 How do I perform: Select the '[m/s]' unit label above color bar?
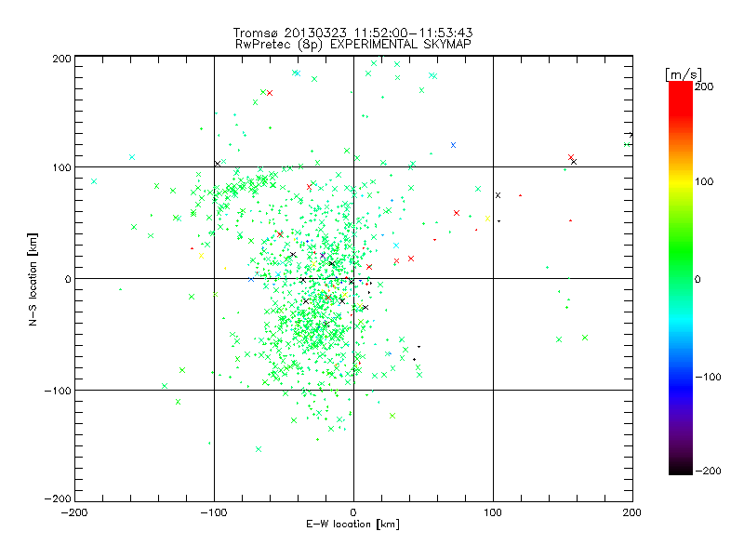(684, 74)
